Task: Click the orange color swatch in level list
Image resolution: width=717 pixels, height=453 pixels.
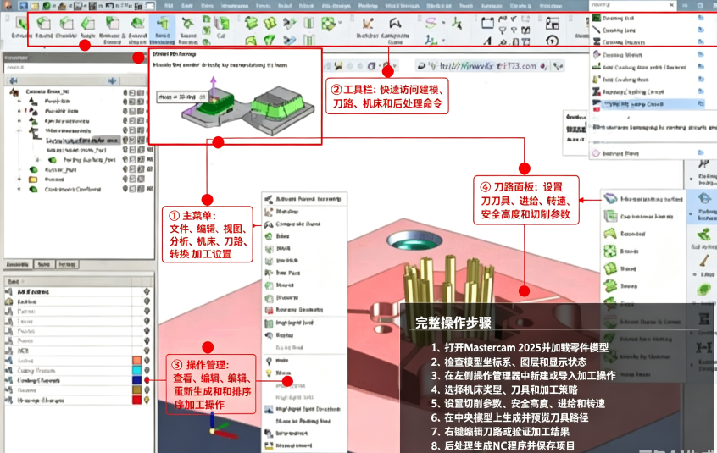Action: pos(136,361)
